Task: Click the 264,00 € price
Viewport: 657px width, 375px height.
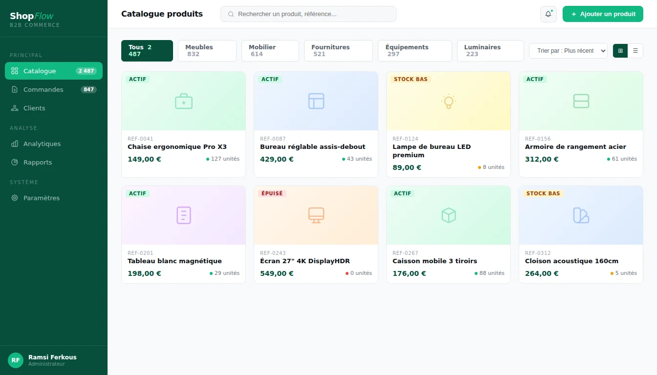Action: point(542,273)
